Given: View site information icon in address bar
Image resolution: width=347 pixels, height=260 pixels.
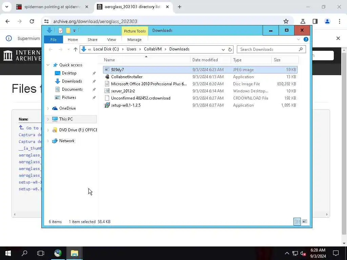Looking at the screenshot, I should point(46,21).
